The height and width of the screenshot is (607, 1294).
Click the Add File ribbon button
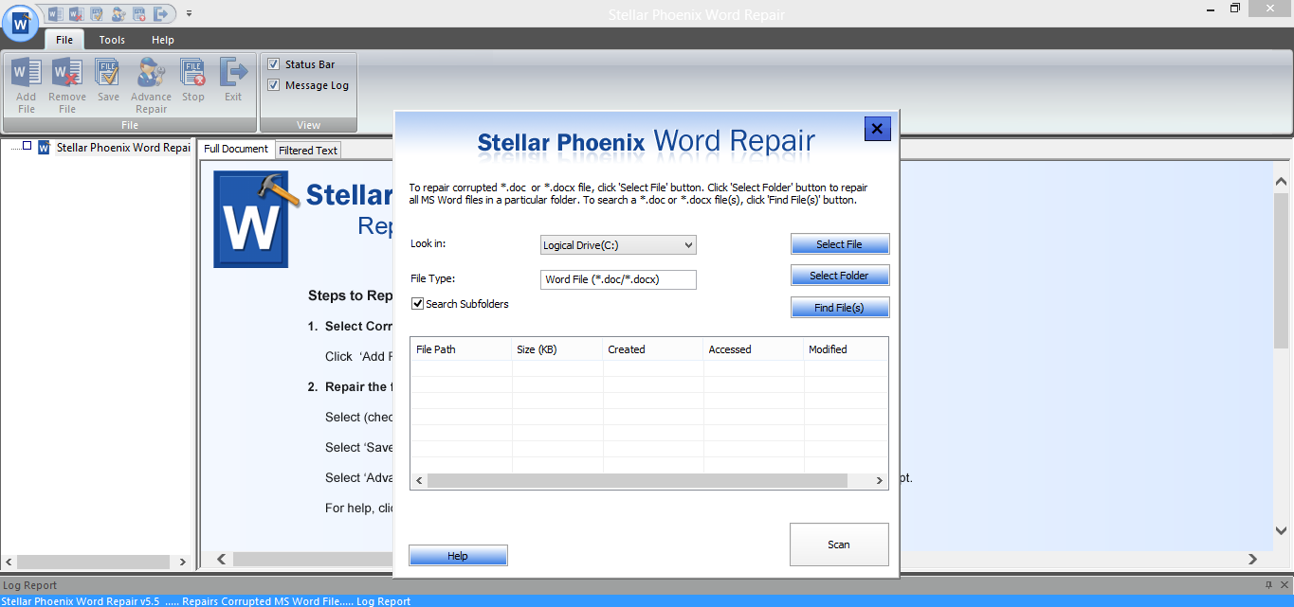click(27, 85)
